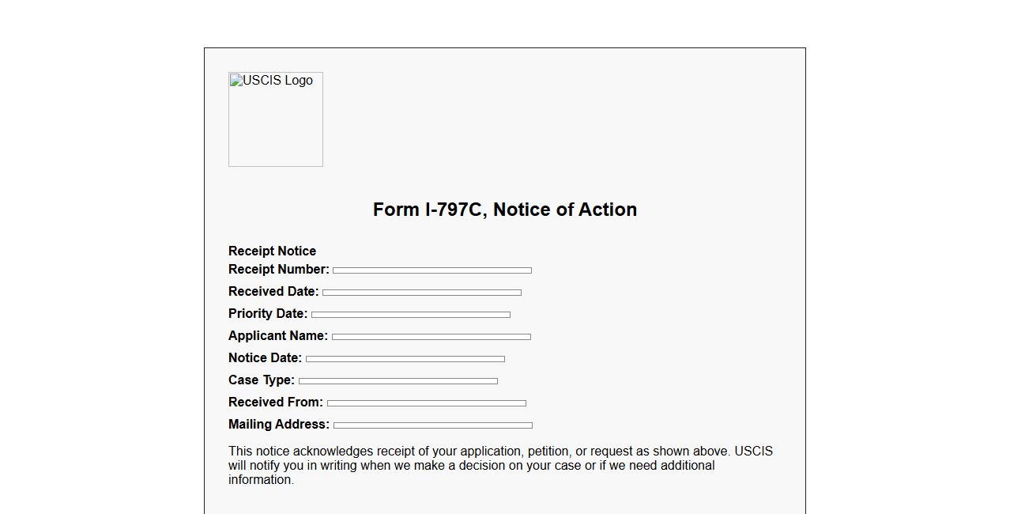The height and width of the screenshot is (514, 1010).
Task: Click into the Applicant Name field
Action: [x=431, y=337]
